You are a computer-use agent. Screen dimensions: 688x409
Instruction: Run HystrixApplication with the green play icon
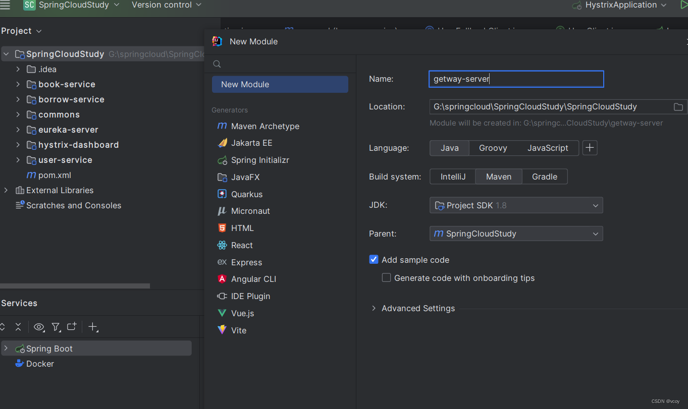pyautogui.click(x=684, y=5)
